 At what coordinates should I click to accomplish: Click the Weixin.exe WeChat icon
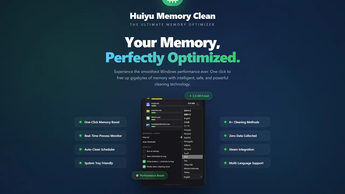point(148,118)
